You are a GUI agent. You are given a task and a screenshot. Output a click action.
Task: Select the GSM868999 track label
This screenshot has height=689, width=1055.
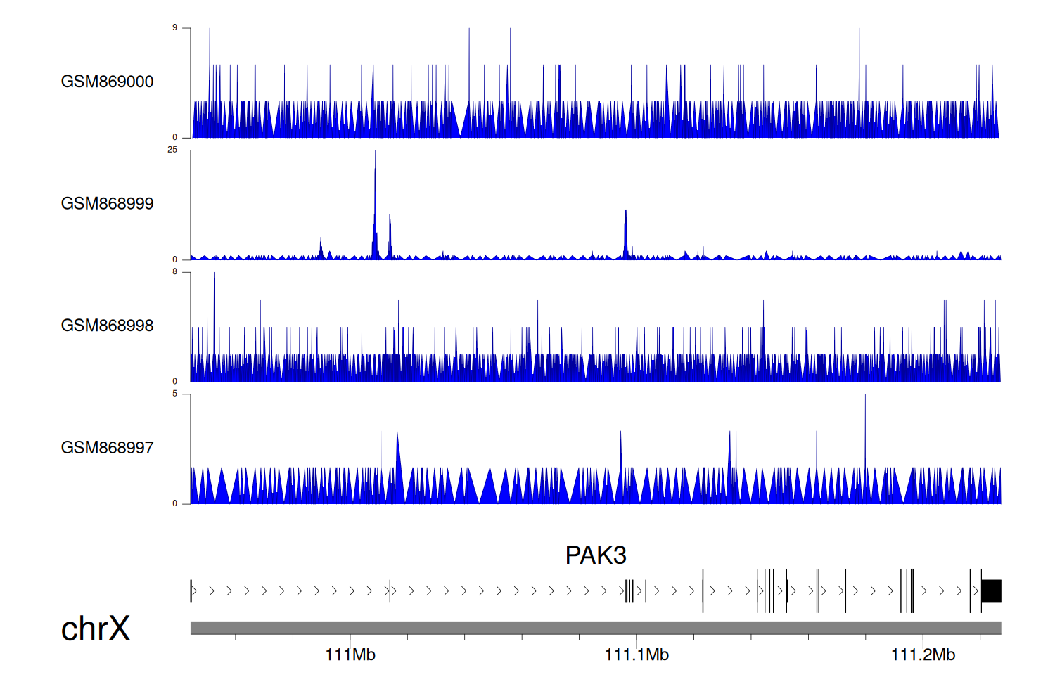pyautogui.click(x=107, y=204)
